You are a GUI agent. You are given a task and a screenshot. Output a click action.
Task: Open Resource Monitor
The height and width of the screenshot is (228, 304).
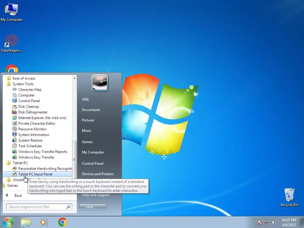32,129
